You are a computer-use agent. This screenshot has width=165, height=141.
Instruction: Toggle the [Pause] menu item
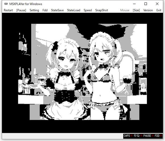[x=21, y=10]
